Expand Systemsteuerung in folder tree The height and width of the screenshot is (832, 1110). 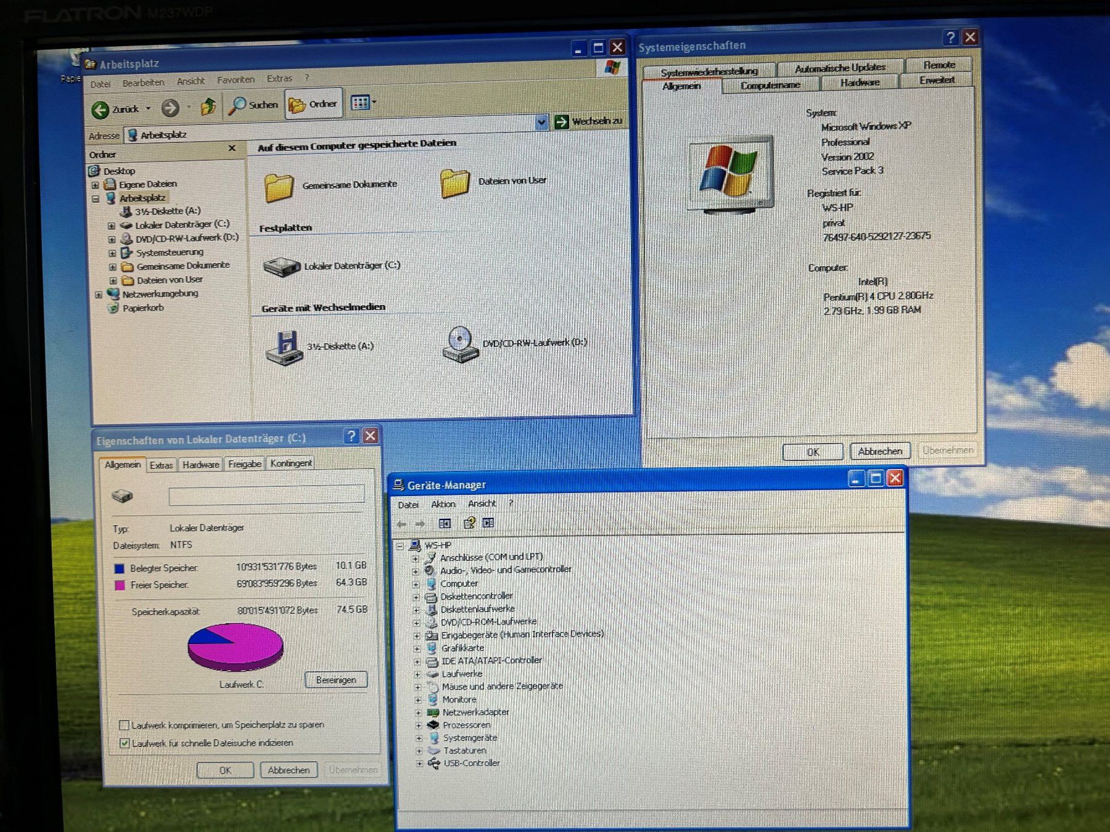tap(112, 253)
